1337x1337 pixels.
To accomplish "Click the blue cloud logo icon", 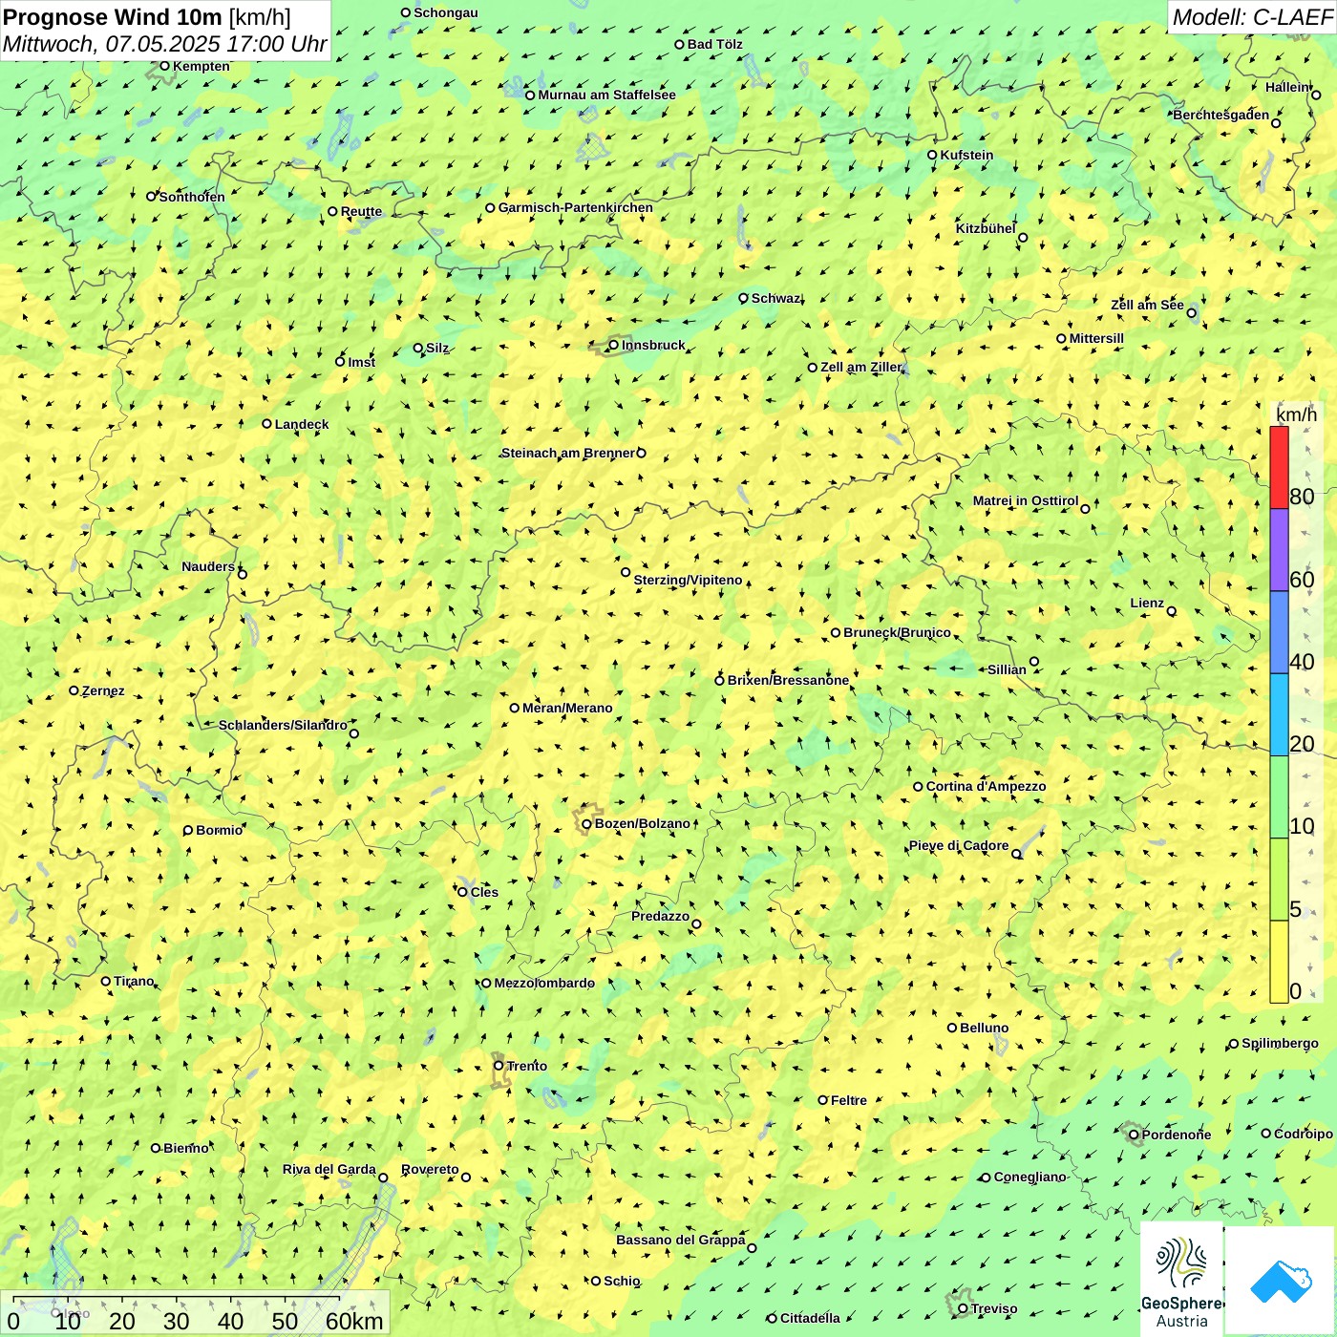I will (1281, 1282).
